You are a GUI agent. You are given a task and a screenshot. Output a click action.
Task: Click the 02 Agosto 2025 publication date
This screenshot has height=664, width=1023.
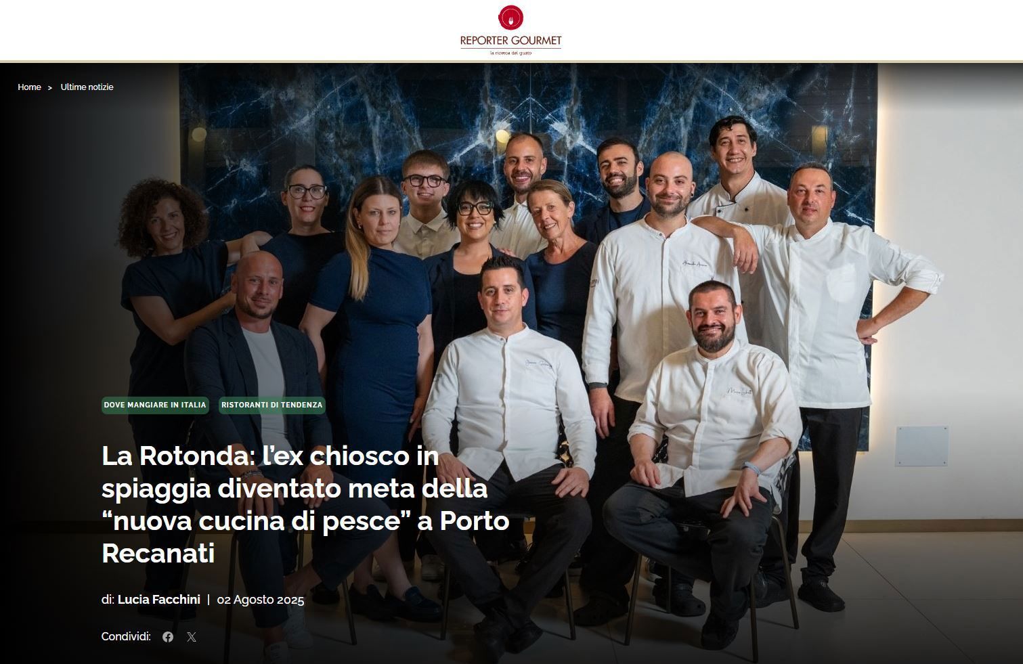tap(261, 600)
